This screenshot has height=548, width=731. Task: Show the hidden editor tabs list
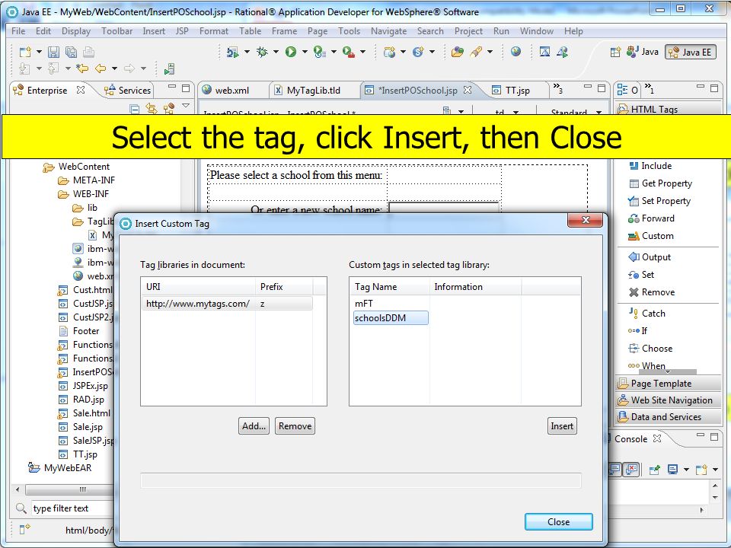tap(557, 88)
